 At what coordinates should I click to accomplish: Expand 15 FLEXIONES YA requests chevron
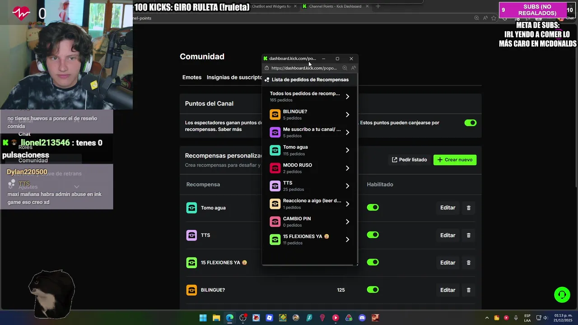point(347,240)
